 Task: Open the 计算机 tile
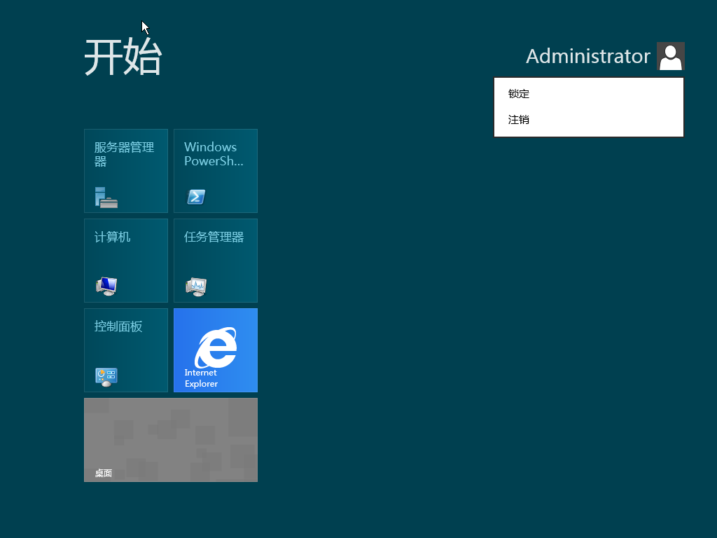pos(126,261)
